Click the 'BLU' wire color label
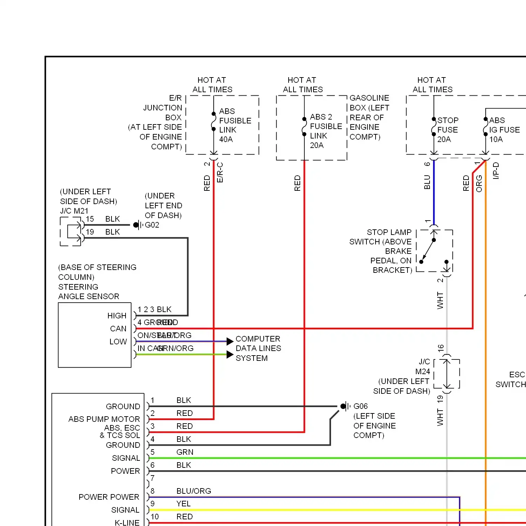The height and width of the screenshot is (526, 526). click(427, 182)
